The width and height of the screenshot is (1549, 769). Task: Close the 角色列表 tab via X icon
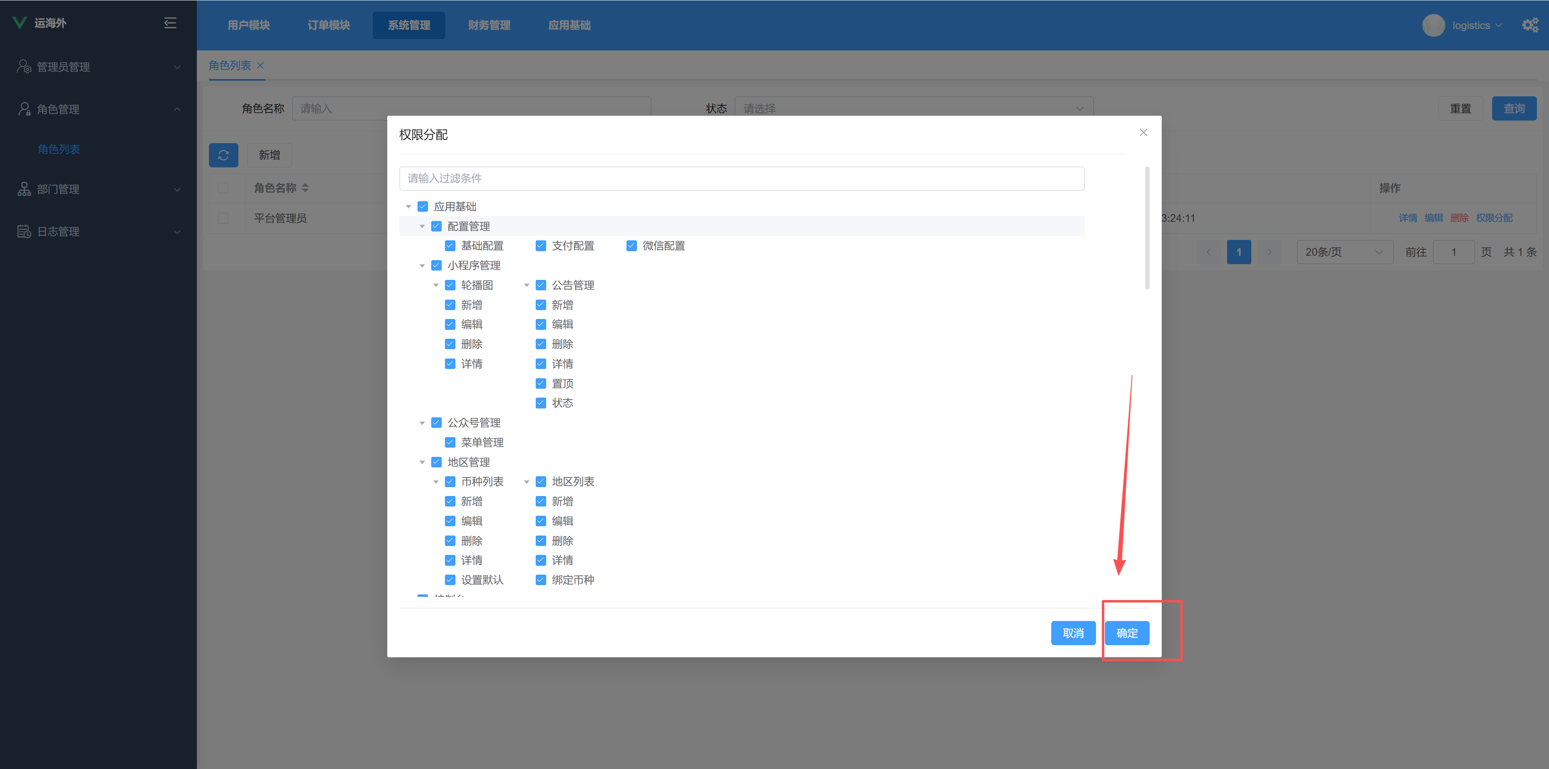click(260, 66)
